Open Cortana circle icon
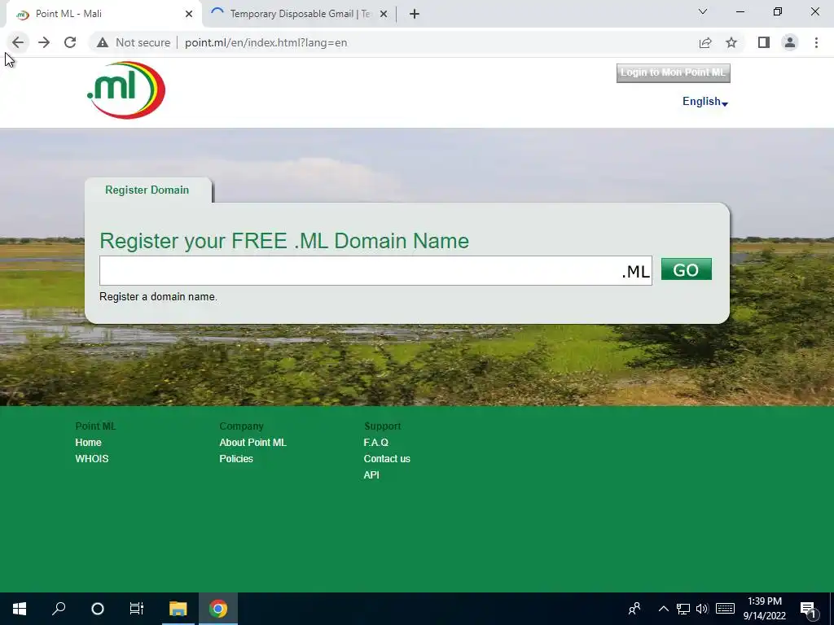 click(x=98, y=609)
